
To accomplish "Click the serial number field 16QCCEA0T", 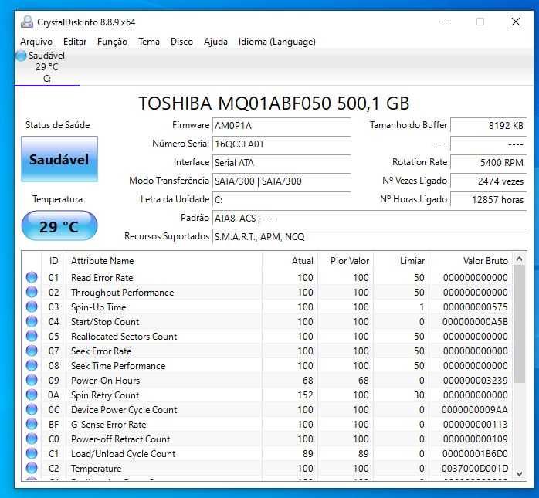I will tap(282, 144).
